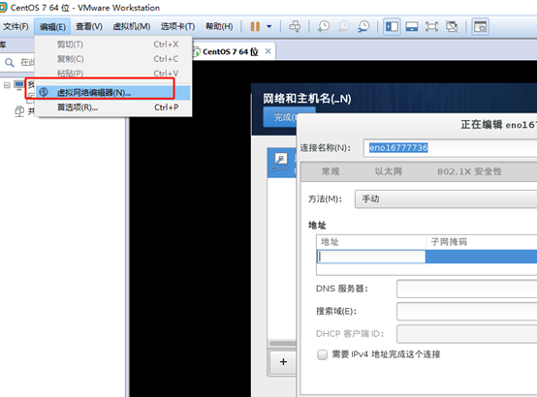
Task: Click the take snapshot toolbar icon
Action: 324,26
